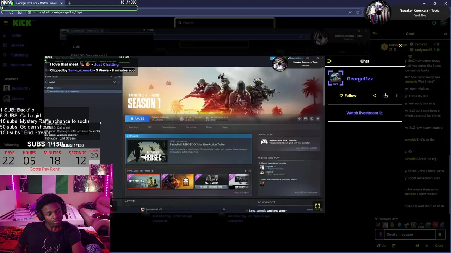This screenshot has height=253, width=451.
Task: Download the clip with the download icon
Action: [x=385, y=96]
